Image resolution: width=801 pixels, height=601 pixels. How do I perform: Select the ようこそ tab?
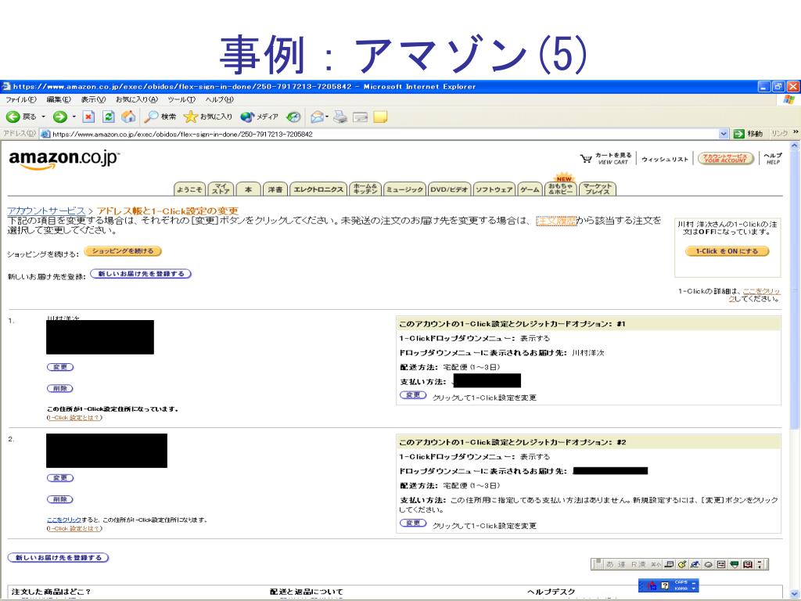(189, 189)
